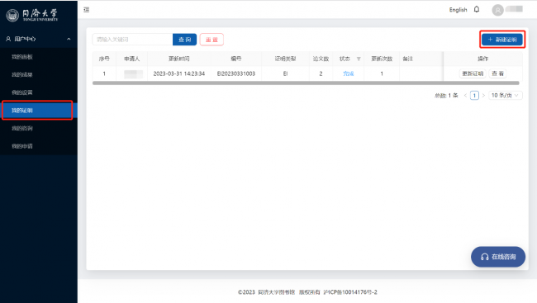Click the 2023-03-31 14:23:34 time cell

178,73
